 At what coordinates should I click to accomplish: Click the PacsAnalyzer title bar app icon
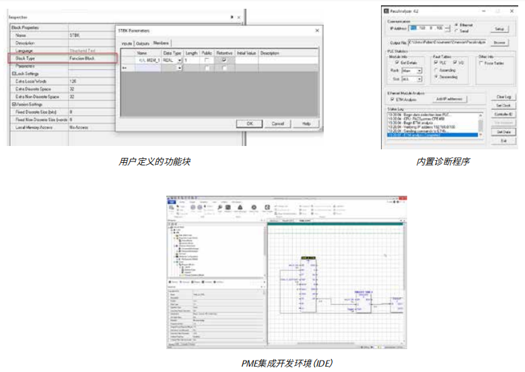(386, 11)
